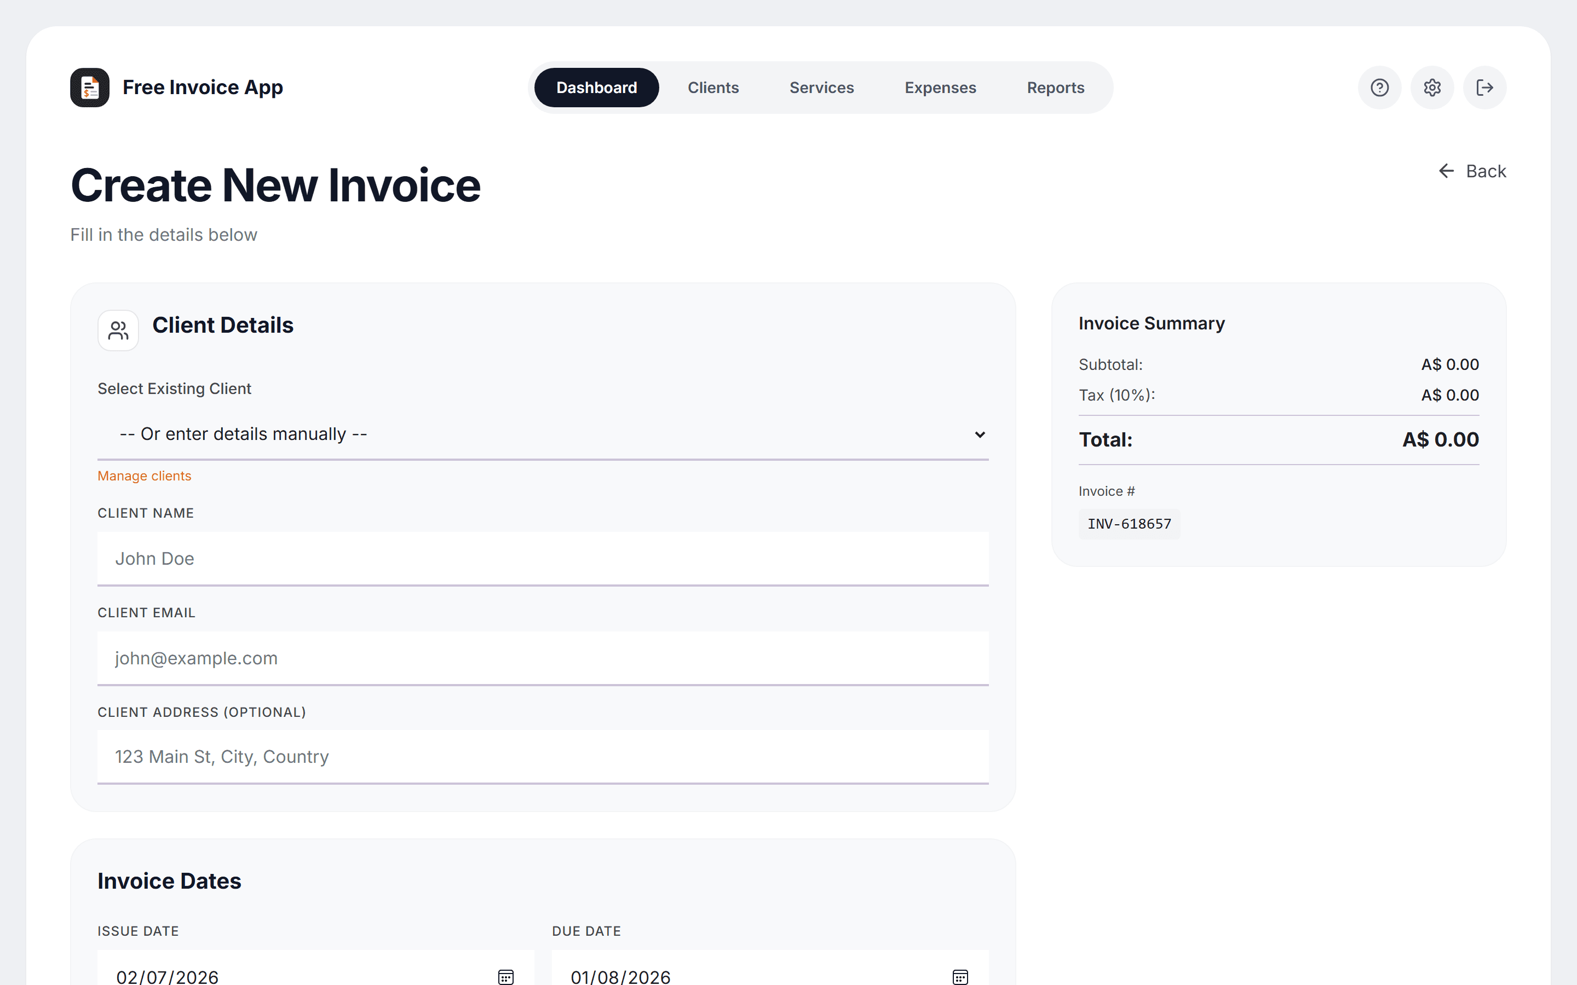Follow the Manage clients link
The image size is (1577, 985).
coord(144,476)
